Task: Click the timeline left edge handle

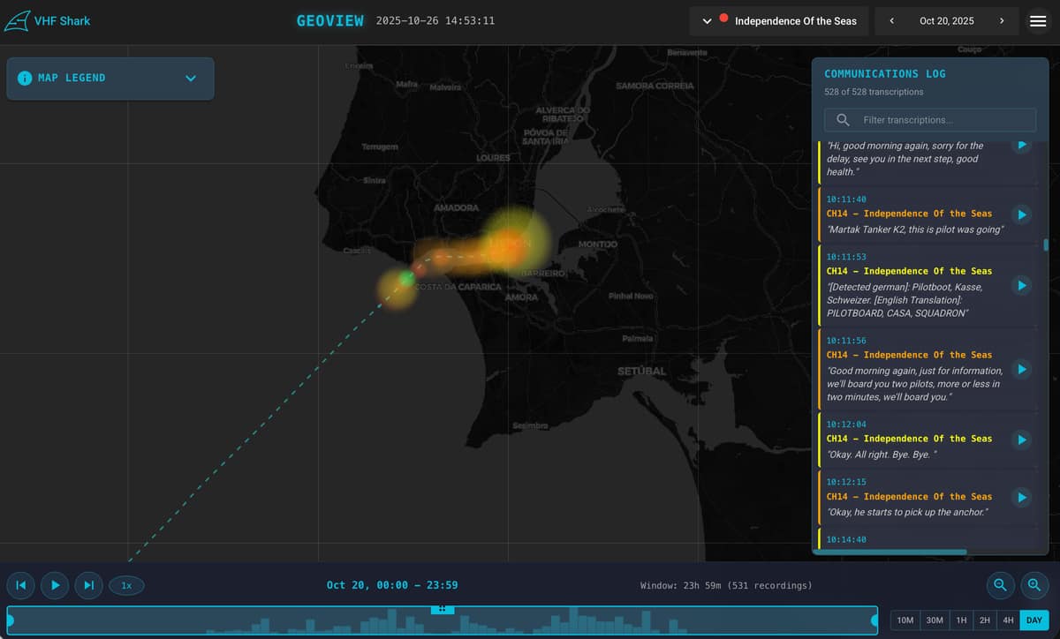Action: point(10,620)
